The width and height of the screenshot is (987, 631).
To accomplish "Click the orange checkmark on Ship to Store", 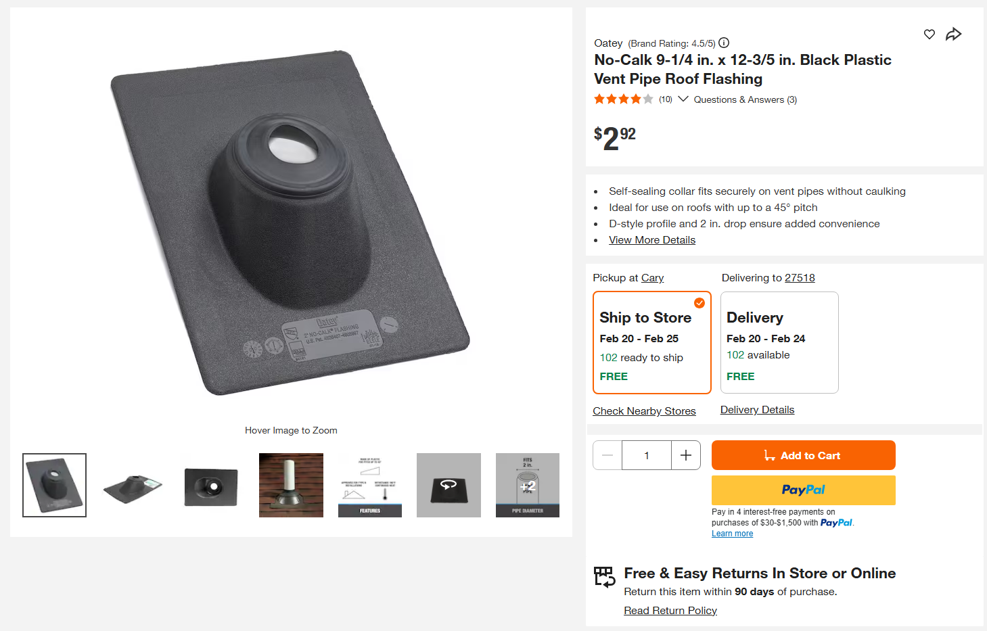I will [699, 302].
